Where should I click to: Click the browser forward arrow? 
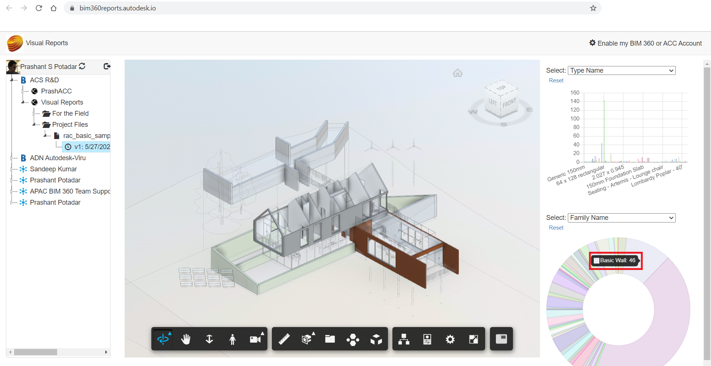point(24,8)
